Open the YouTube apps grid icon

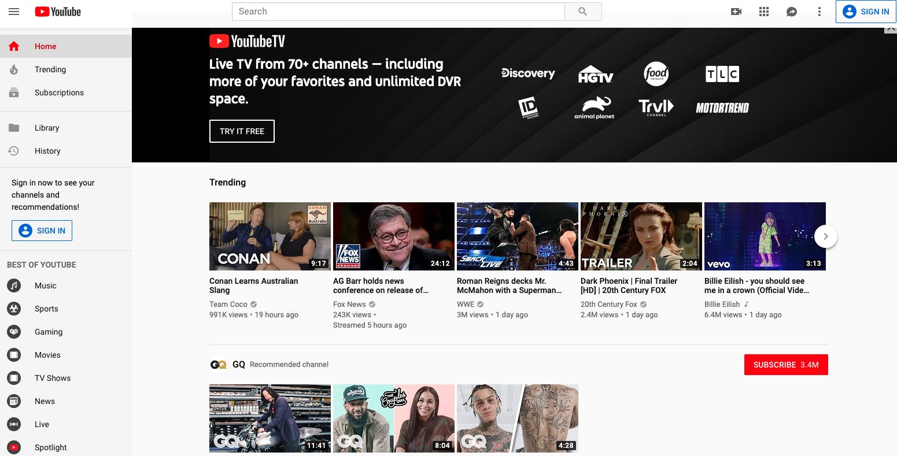(764, 12)
